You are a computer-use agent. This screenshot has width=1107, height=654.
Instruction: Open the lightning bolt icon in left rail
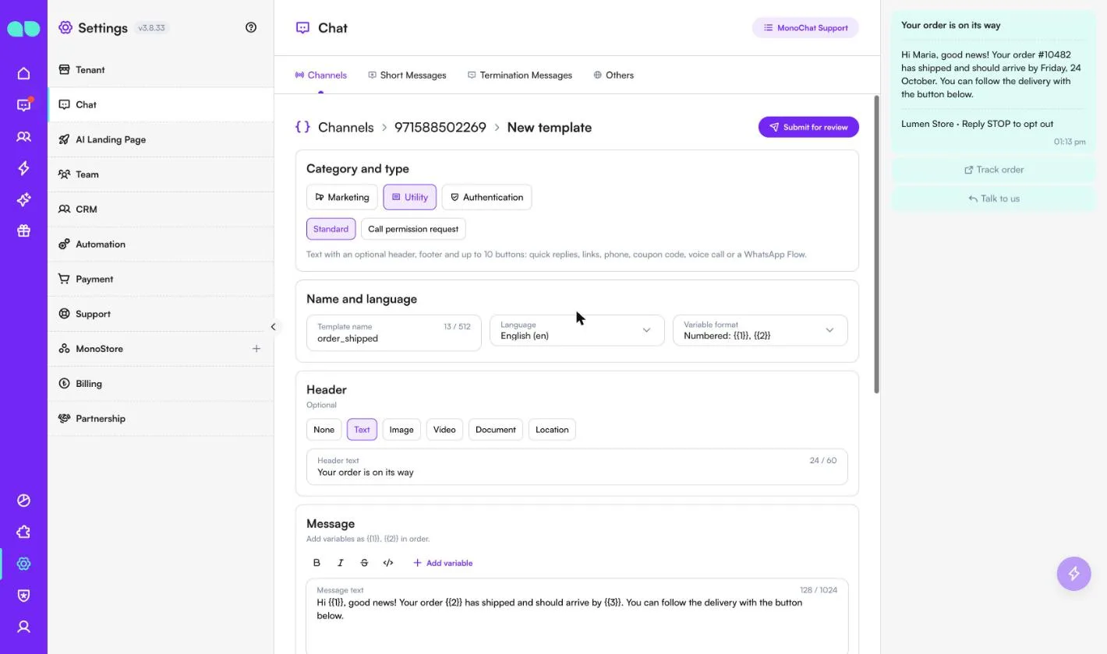coord(23,168)
